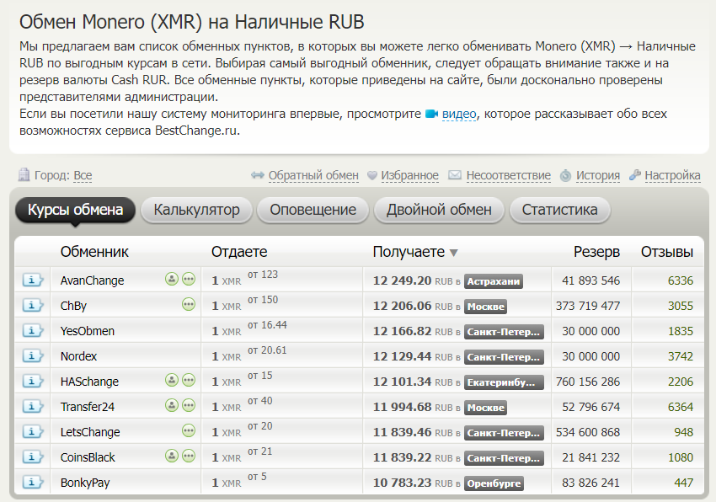Screen dimensions: 716x502
Task: Click the heart icon beside Избранное
Action: click(372, 175)
